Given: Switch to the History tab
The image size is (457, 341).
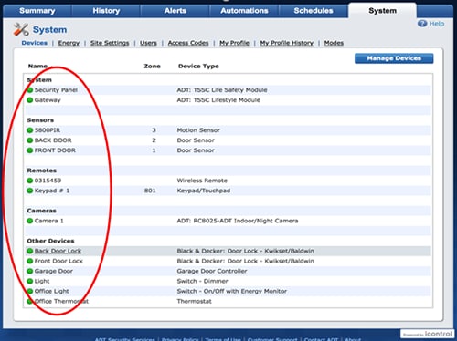Looking at the screenshot, I should (106, 11).
